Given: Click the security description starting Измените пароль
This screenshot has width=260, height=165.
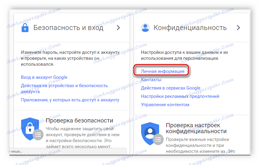Looking at the screenshot, I should (70, 58).
